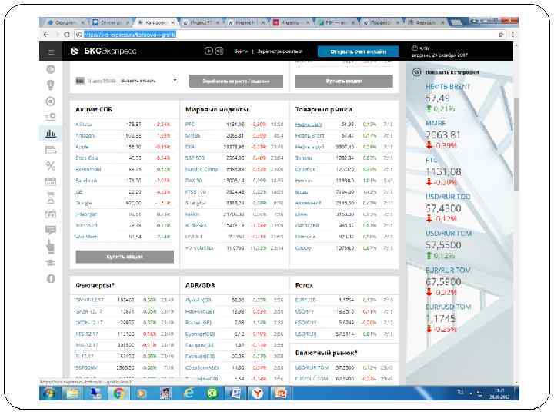Viewport: 554px width, 415px height.
Task: Click the БКС Экспресс logo
Action: click(x=103, y=51)
